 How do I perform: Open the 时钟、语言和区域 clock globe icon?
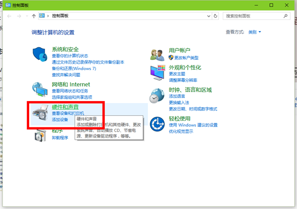156,96
